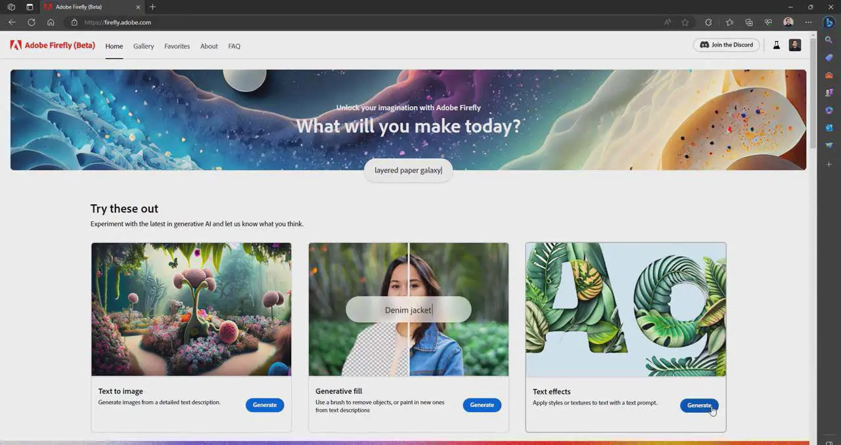Open the tab actions menu button
Image resolution: width=841 pixels, height=445 pixels.
[x=30, y=7]
